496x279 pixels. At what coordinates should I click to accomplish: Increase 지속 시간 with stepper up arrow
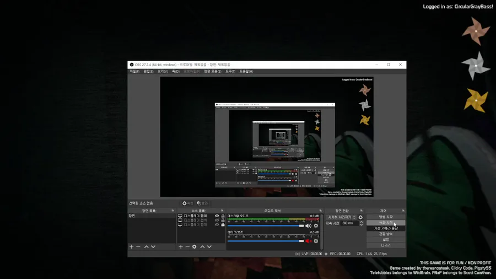pos(361,222)
